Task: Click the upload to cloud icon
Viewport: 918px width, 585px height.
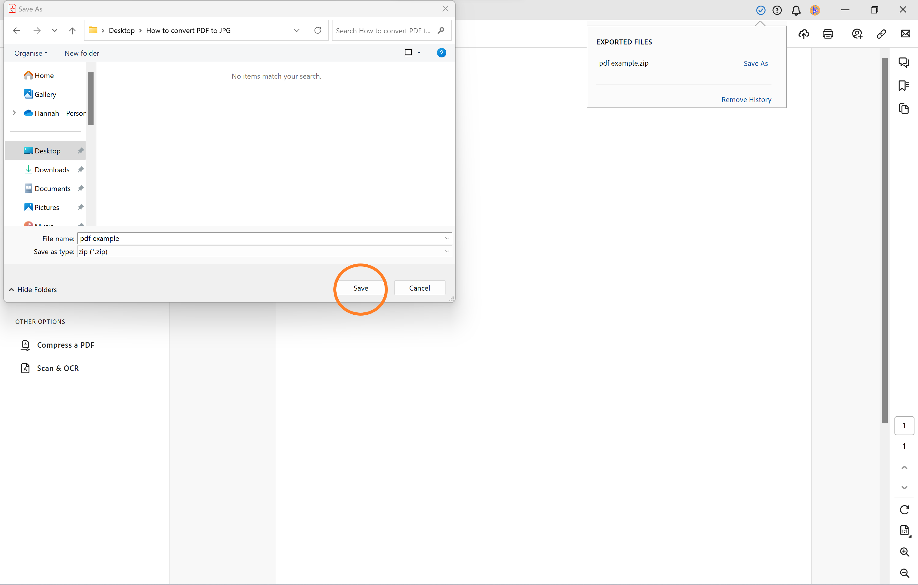Action: pos(804,34)
